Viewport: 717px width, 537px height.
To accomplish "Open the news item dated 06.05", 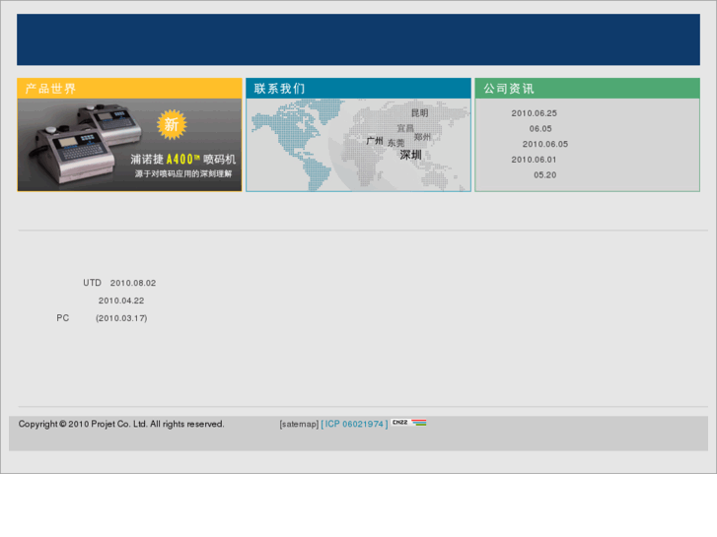I will point(540,129).
